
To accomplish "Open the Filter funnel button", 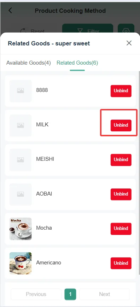I will click(88, 31).
